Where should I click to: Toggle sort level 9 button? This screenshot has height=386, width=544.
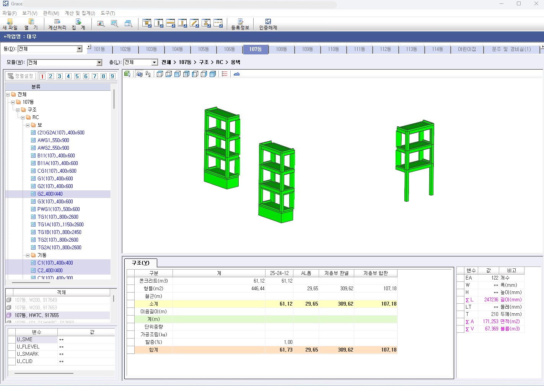click(x=112, y=76)
